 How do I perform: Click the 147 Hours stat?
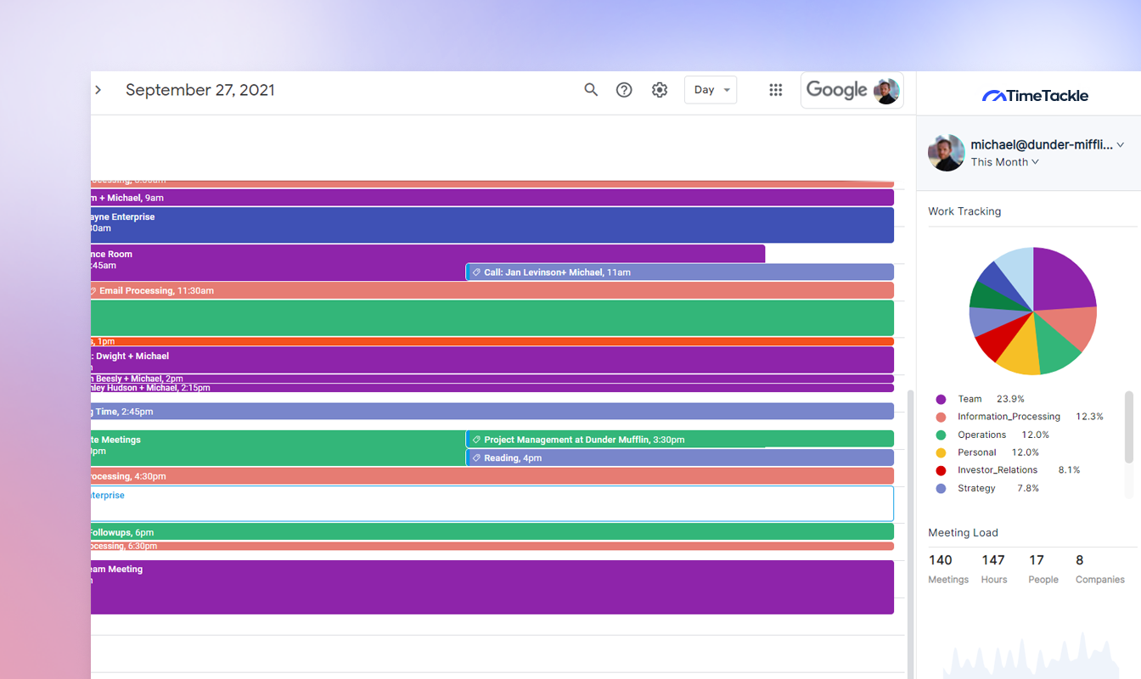pyautogui.click(x=993, y=569)
